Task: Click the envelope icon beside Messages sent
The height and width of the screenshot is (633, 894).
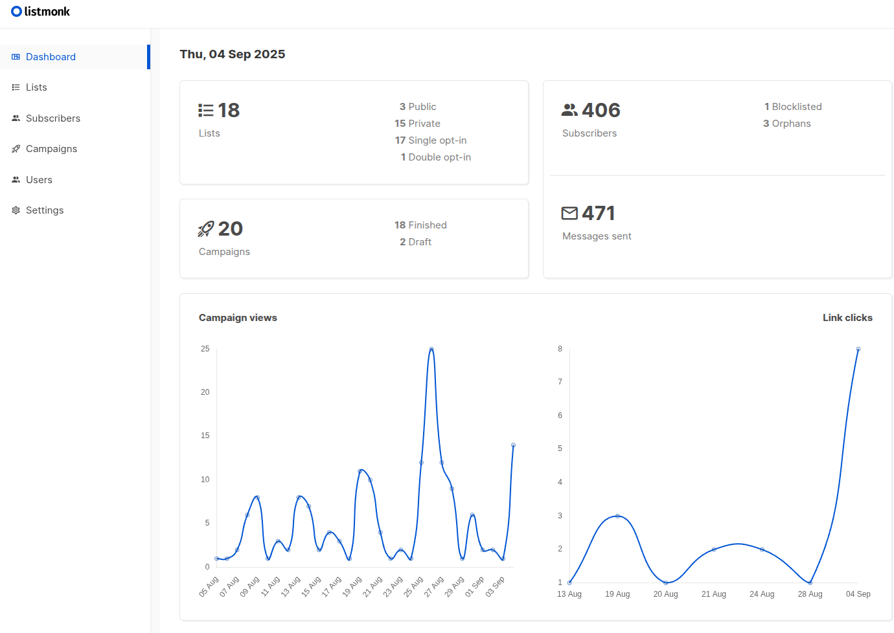Action: click(x=569, y=212)
